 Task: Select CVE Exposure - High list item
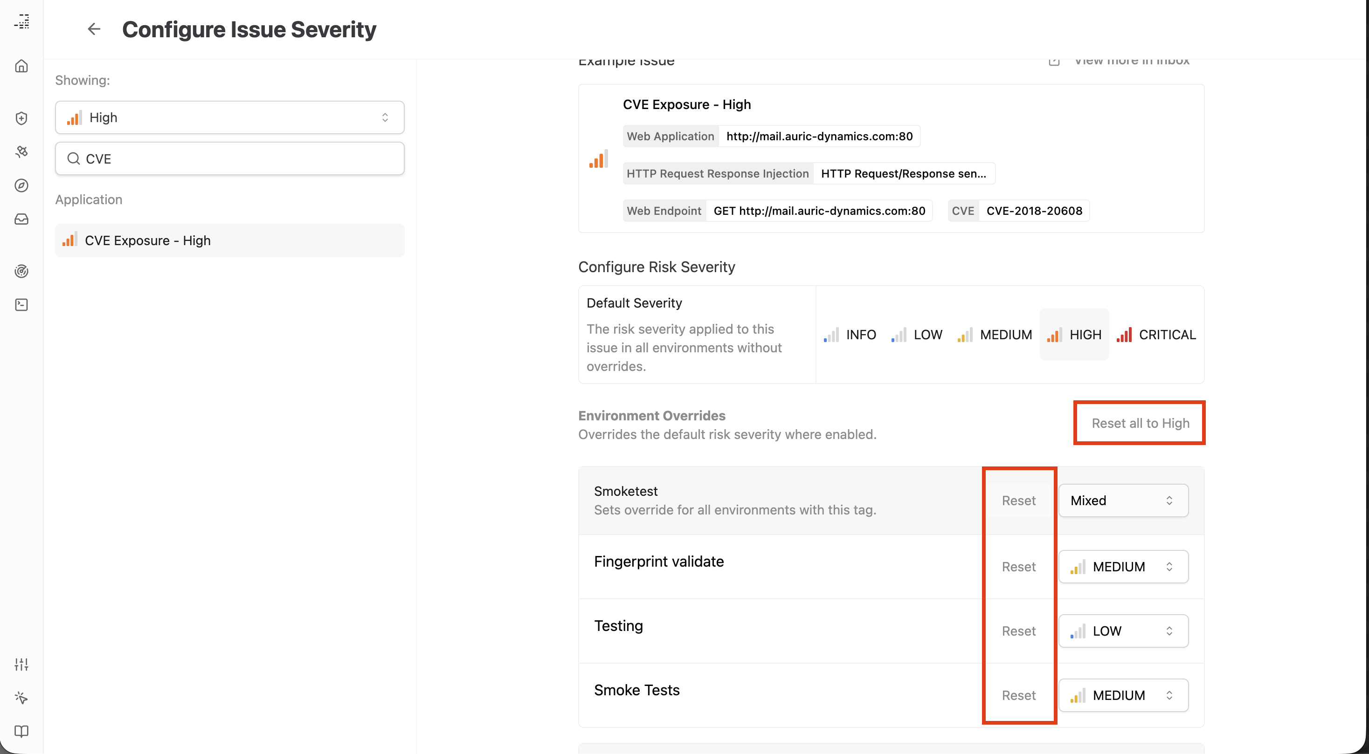click(x=229, y=240)
